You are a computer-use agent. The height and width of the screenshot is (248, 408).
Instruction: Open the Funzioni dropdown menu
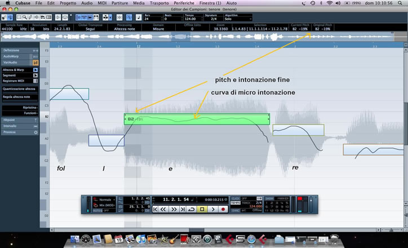pyautogui.click(x=20, y=113)
